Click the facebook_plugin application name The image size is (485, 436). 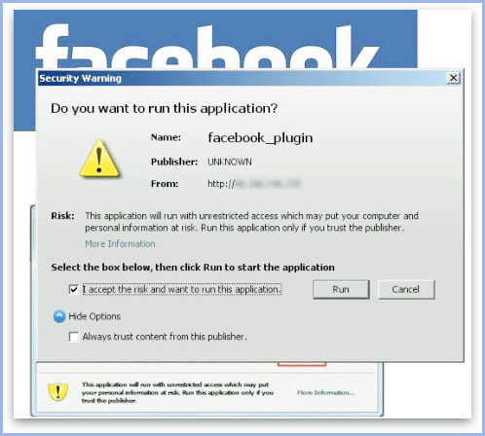click(x=260, y=138)
